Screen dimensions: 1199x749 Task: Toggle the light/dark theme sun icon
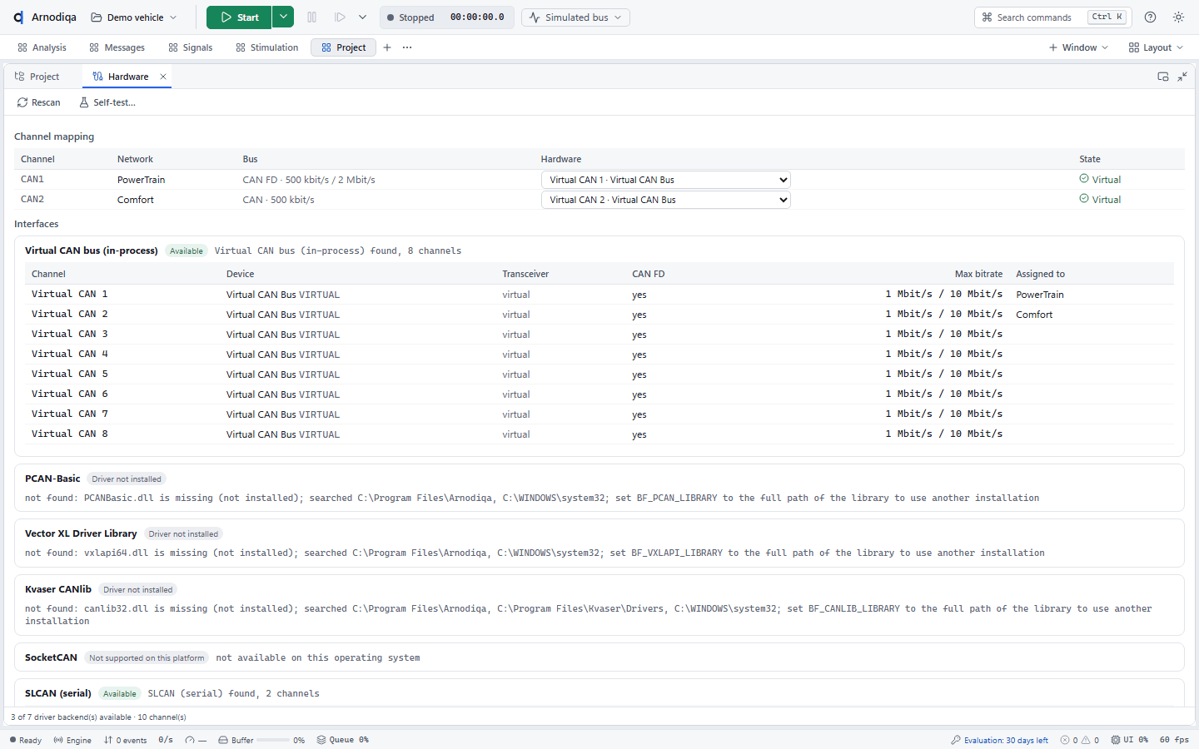coord(1178,17)
